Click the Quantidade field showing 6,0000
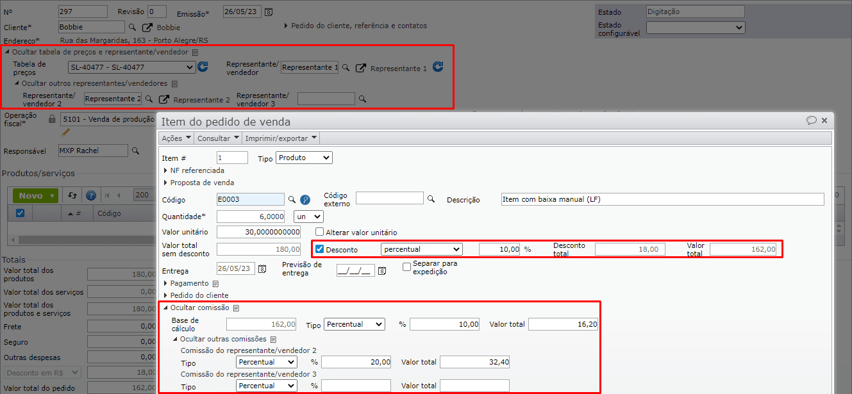 [x=251, y=217]
